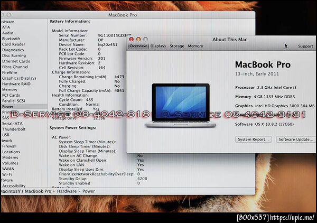317x223 pixels.
Task: Select Hardware RAID in sidebar
Action: [x=16, y=83]
